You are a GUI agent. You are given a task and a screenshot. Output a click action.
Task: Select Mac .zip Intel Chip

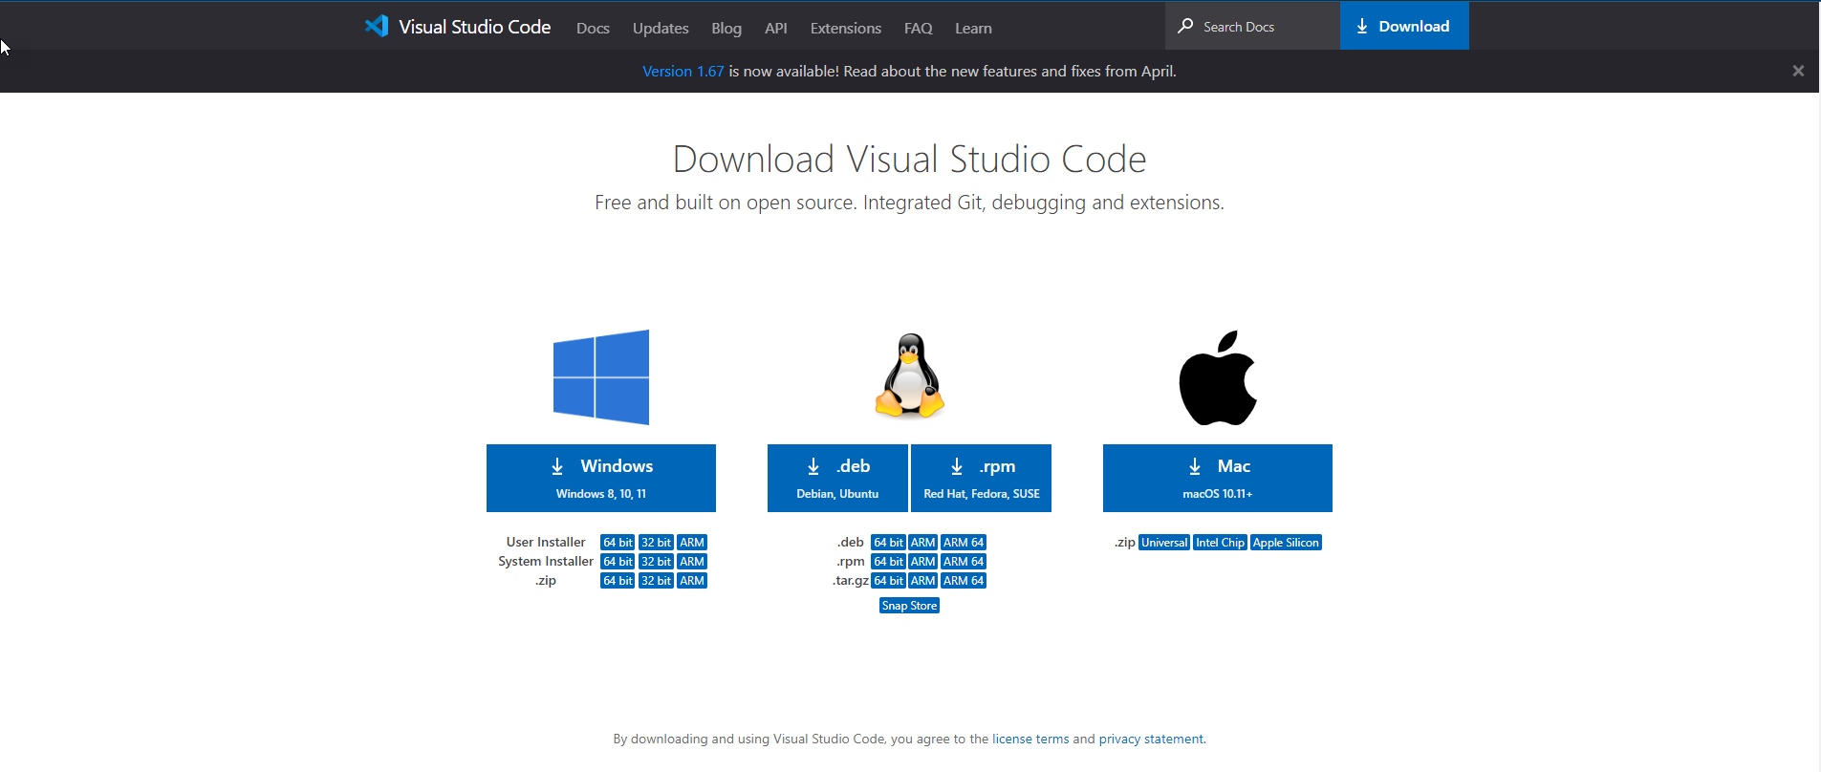click(1220, 542)
